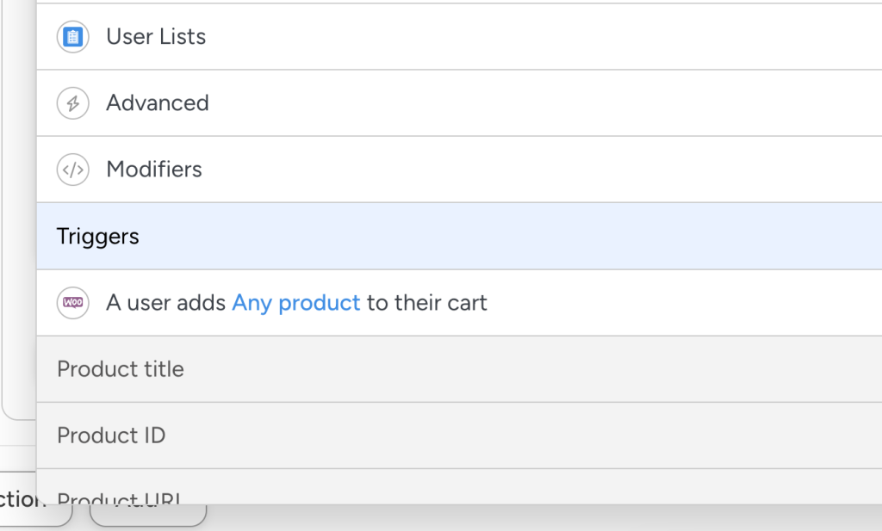Click the Modifiers code brackets icon
The height and width of the screenshot is (531, 882).
click(x=73, y=170)
